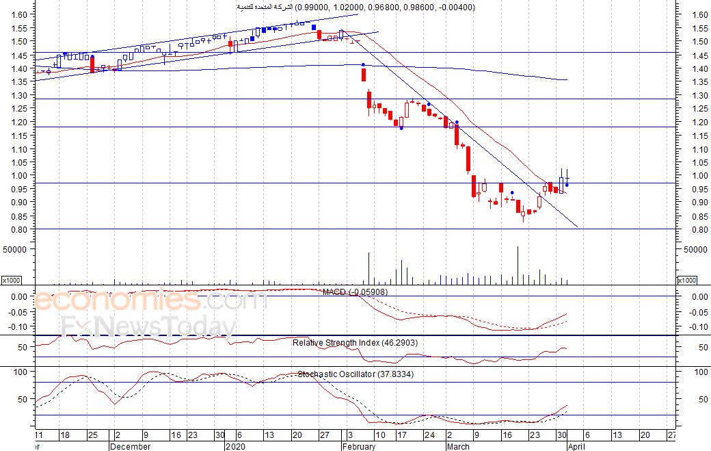
Task: Click 1.45 on the right price axis
Action: pyautogui.click(x=700, y=55)
